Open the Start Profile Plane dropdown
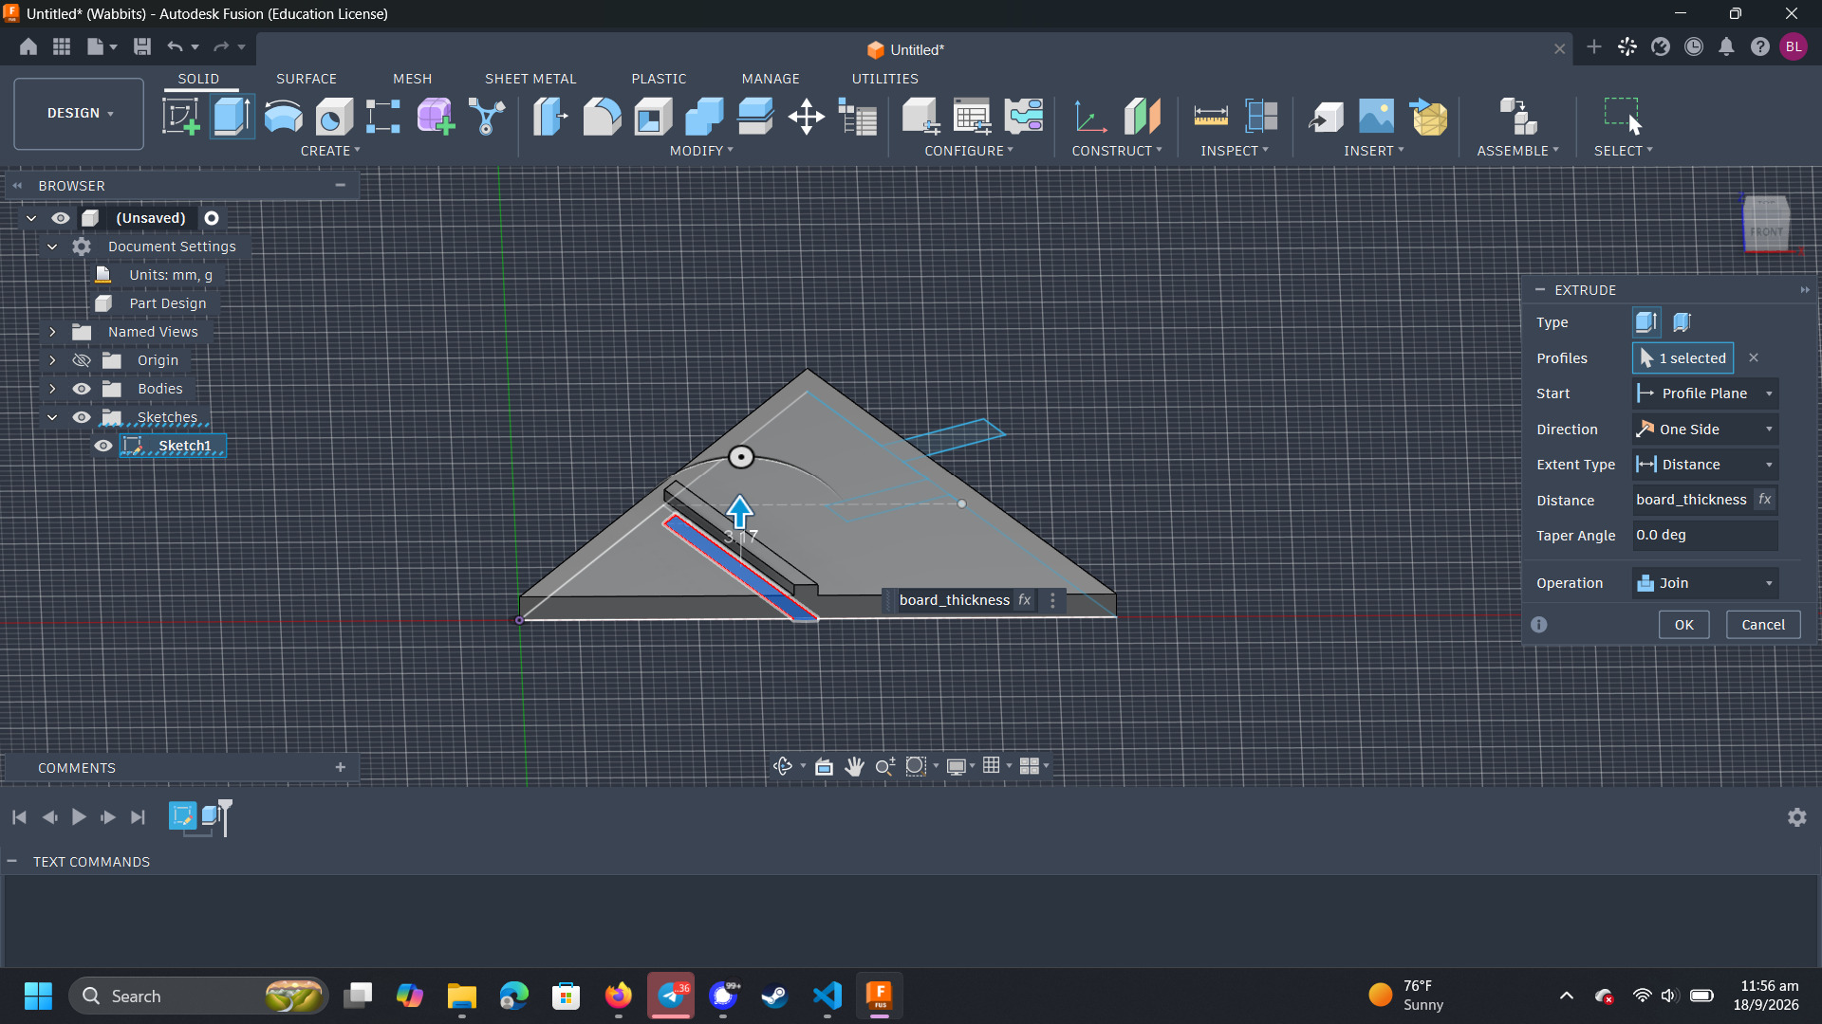 click(x=1705, y=393)
